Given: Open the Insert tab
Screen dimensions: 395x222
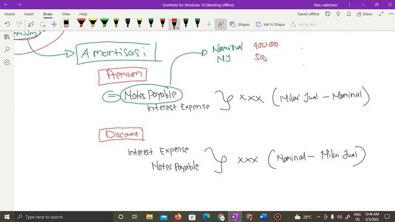Looking at the screenshot, I should (29, 14).
